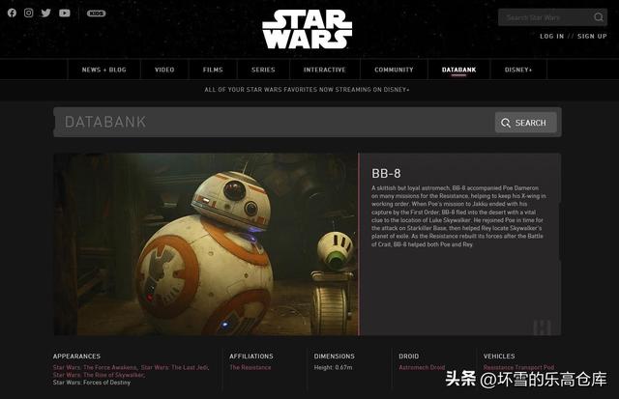Go to the Video menu item

click(164, 70)
